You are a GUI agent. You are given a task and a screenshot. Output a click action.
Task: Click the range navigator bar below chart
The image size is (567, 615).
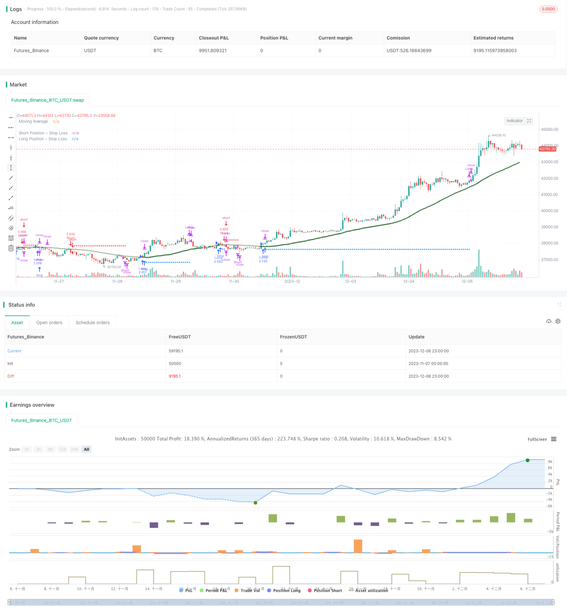tap(281, 602)
